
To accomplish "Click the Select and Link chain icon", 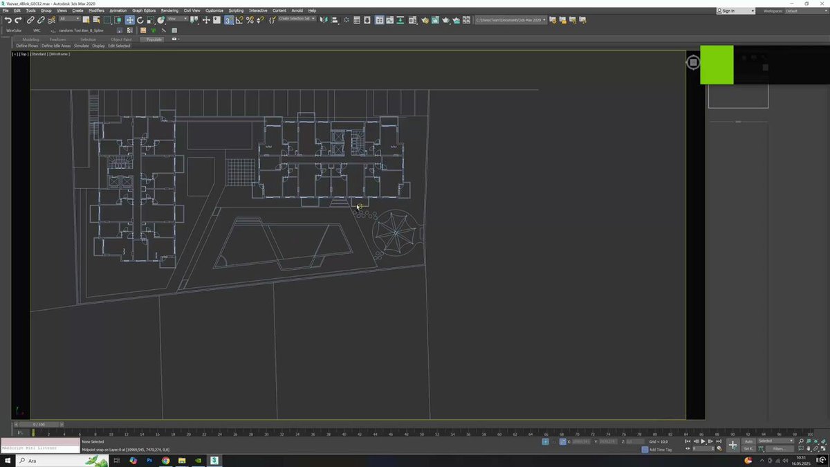I will coord(30,20).
